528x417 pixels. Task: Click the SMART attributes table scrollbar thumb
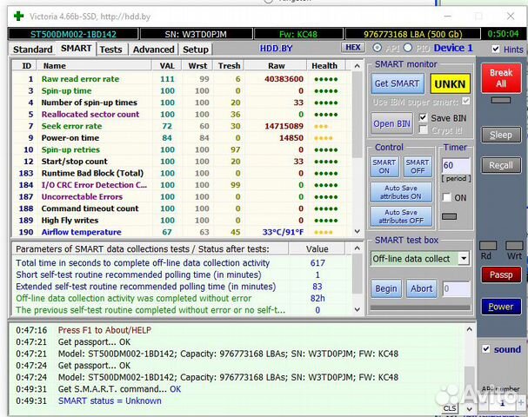point(357,115)
